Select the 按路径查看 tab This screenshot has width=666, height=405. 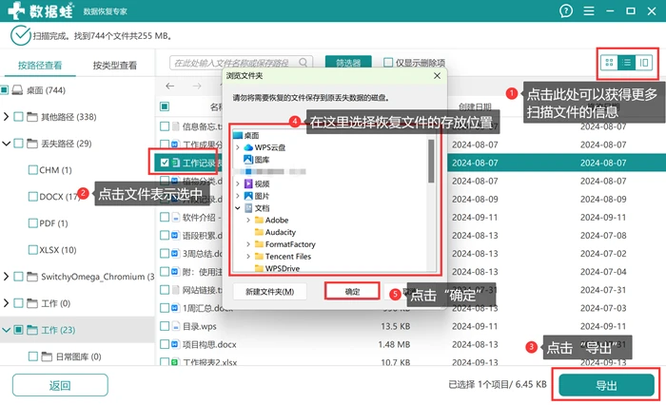coord(40,66)
